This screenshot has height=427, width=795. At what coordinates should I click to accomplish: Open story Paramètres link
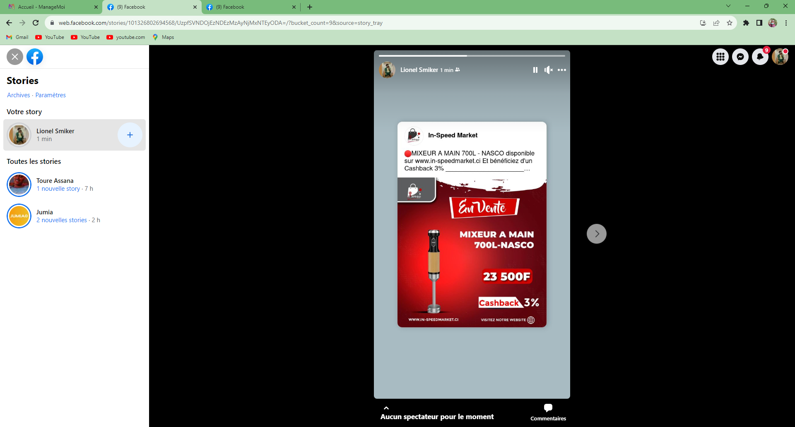click(51, 95)
